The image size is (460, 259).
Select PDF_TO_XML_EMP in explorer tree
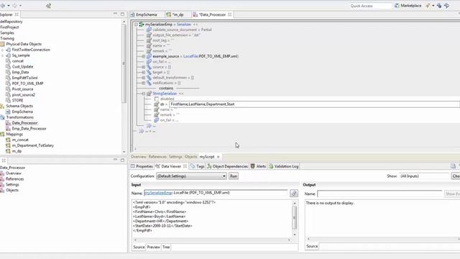point(27,83)
